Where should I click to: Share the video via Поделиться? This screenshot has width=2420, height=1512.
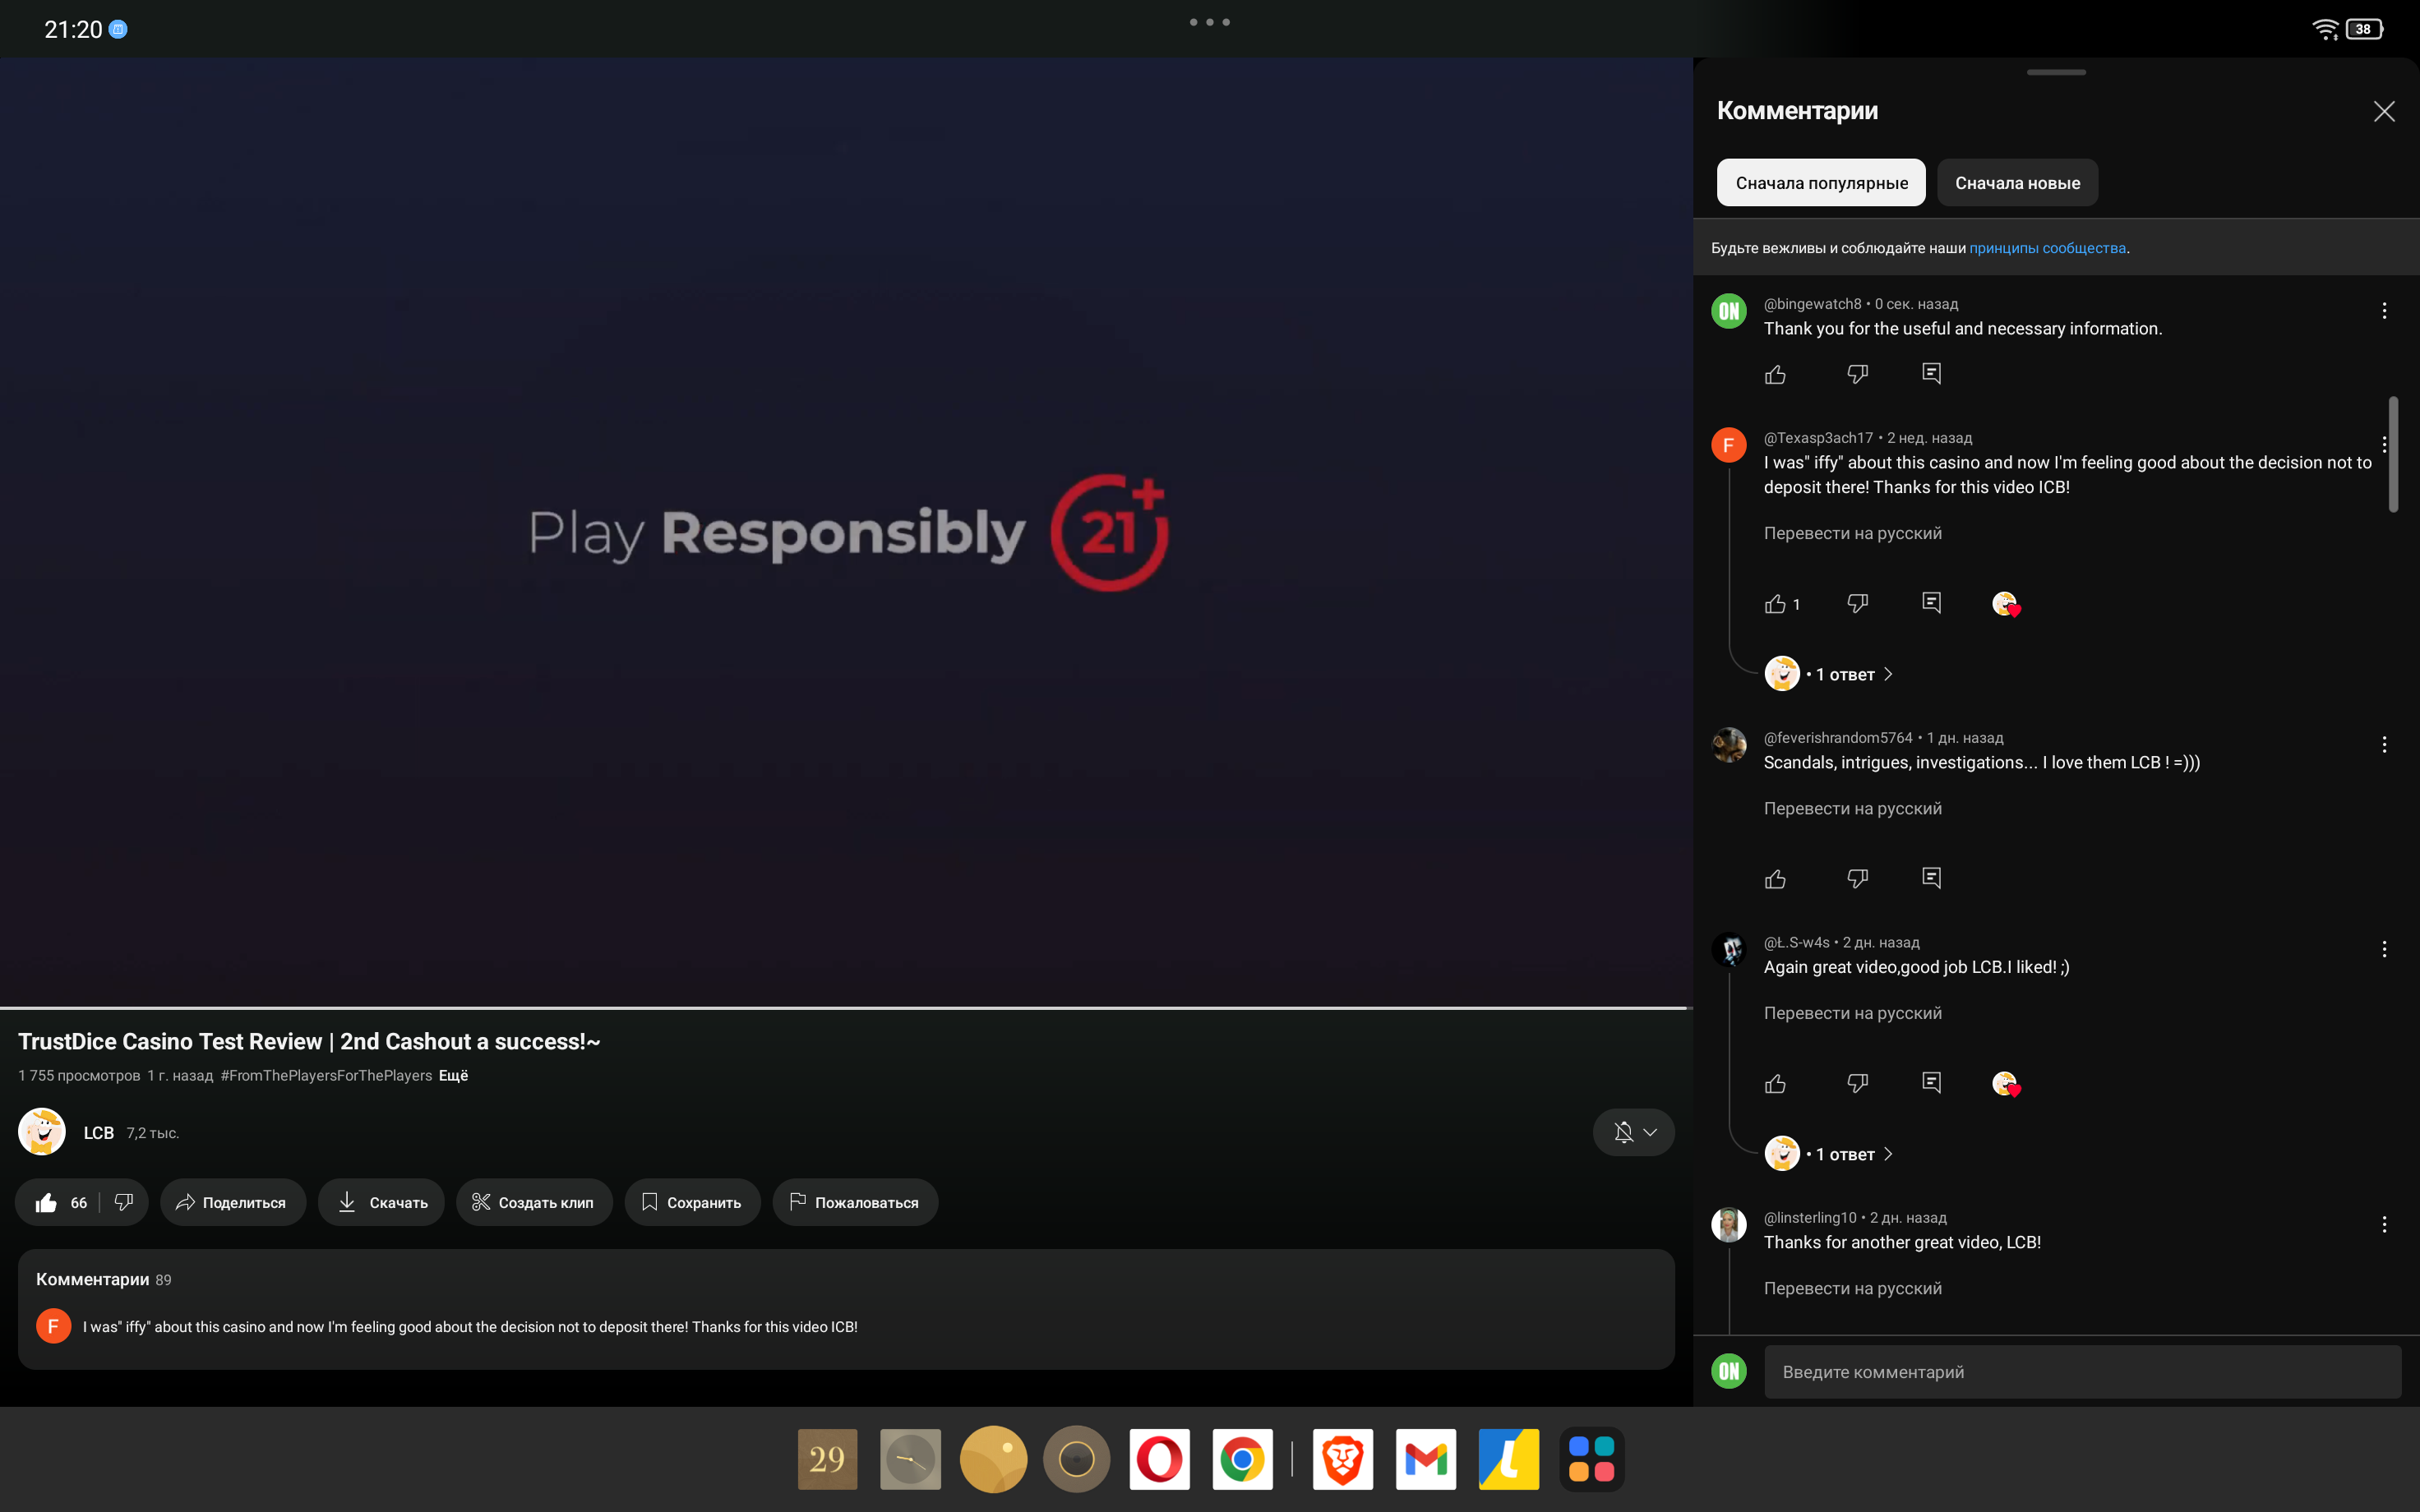pos(232,1202)
